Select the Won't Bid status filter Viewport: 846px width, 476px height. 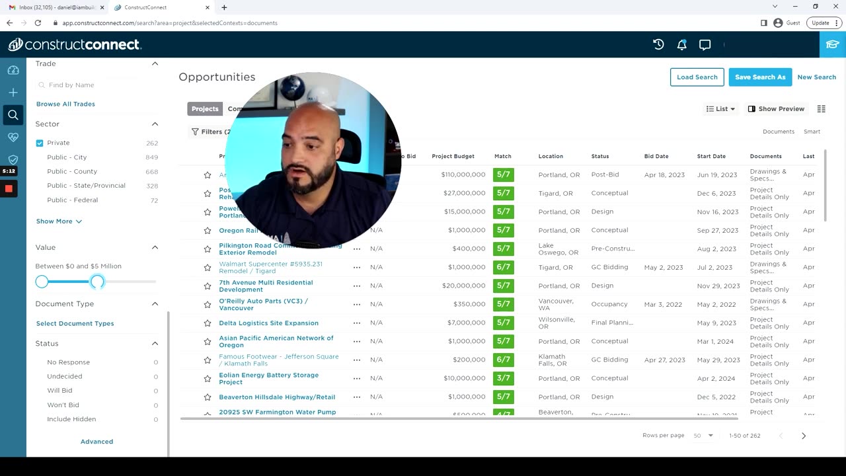[63, 405]
